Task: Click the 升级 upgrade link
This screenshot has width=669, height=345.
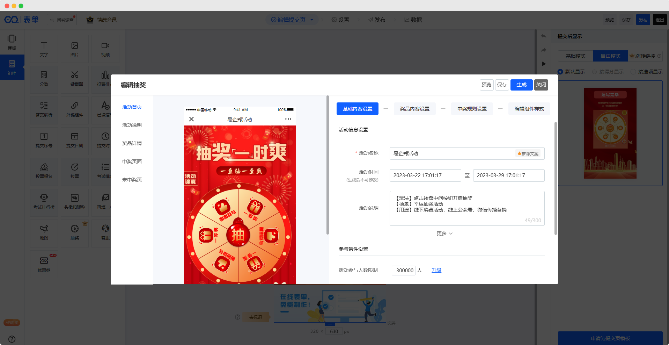Action: click(x=436, y=270)
